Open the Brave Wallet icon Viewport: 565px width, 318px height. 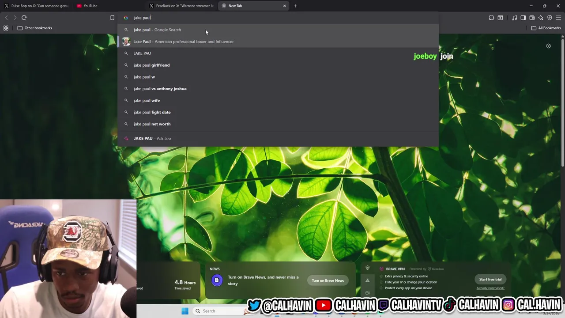pos(532,18)
